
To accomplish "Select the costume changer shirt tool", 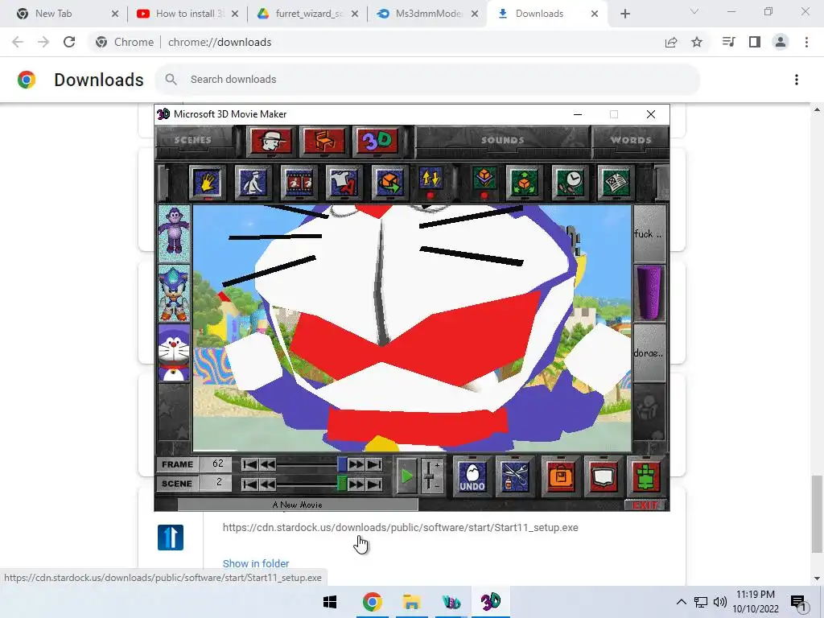I will (x=344, y=183).
